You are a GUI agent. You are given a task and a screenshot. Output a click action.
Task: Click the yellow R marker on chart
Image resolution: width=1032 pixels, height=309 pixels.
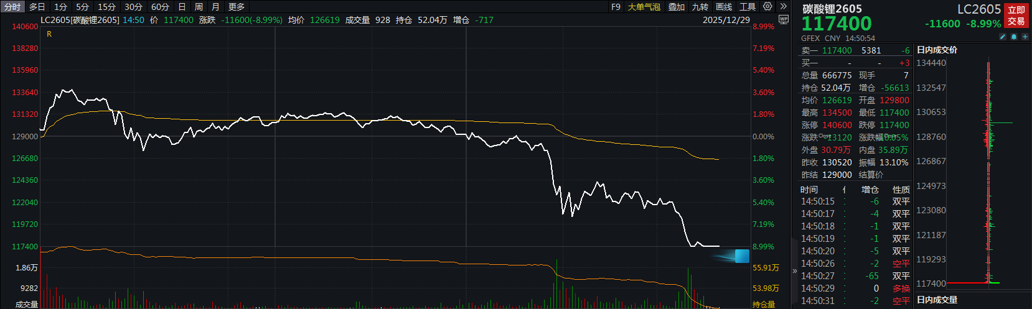(49, 34)
